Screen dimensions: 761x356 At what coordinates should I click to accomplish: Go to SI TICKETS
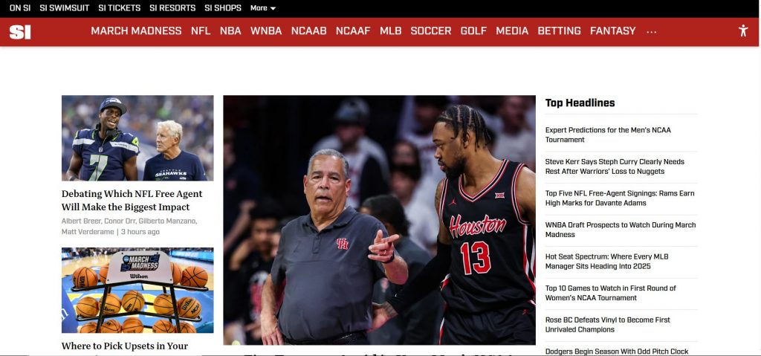click(120, 7)
